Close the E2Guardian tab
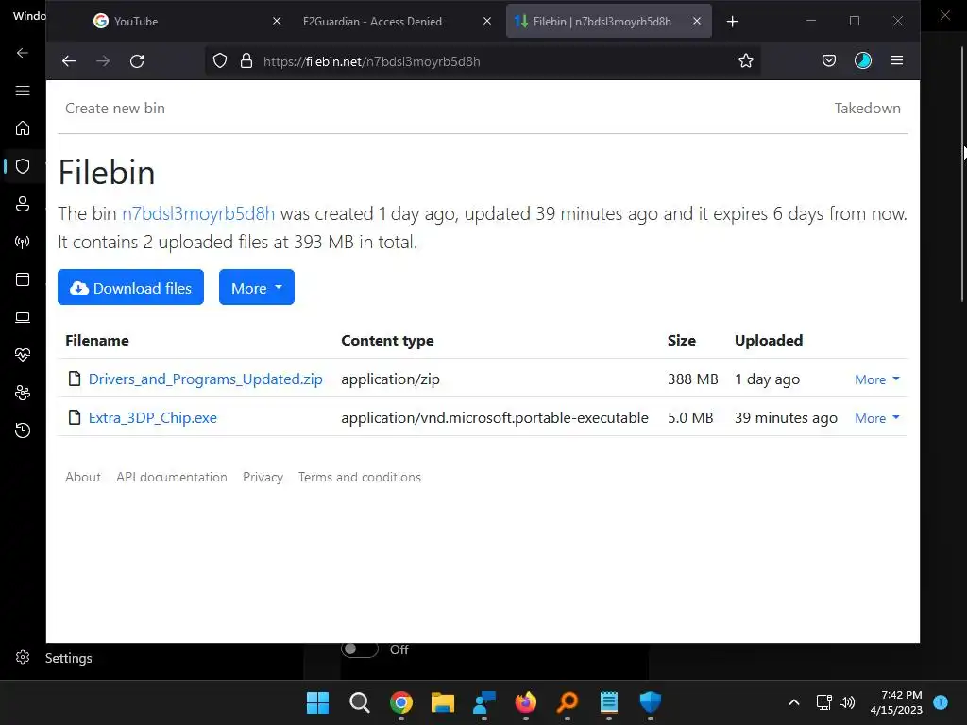Screen dimensions: 967x725 pyautogui.click(x=487, y=22)
